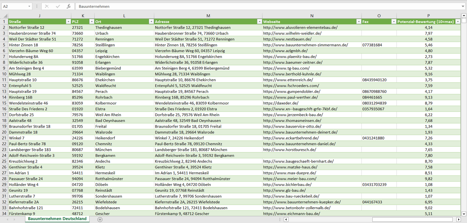This screenshot has width=467, height=223.
Task: Click the München cell in Ort column
Action: point(103,150)
